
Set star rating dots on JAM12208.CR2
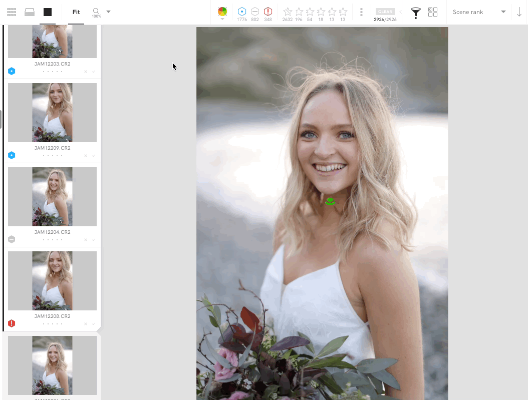tap(53, 324)
